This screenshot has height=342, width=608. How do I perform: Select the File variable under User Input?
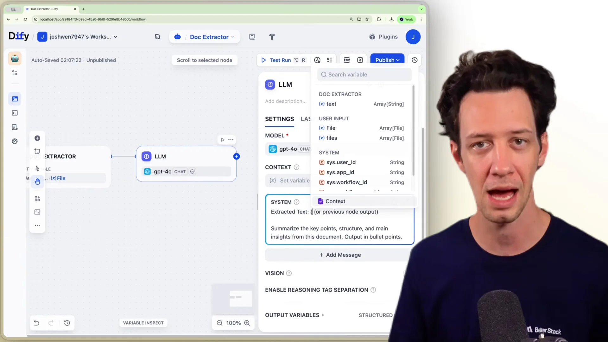(361, 128)
